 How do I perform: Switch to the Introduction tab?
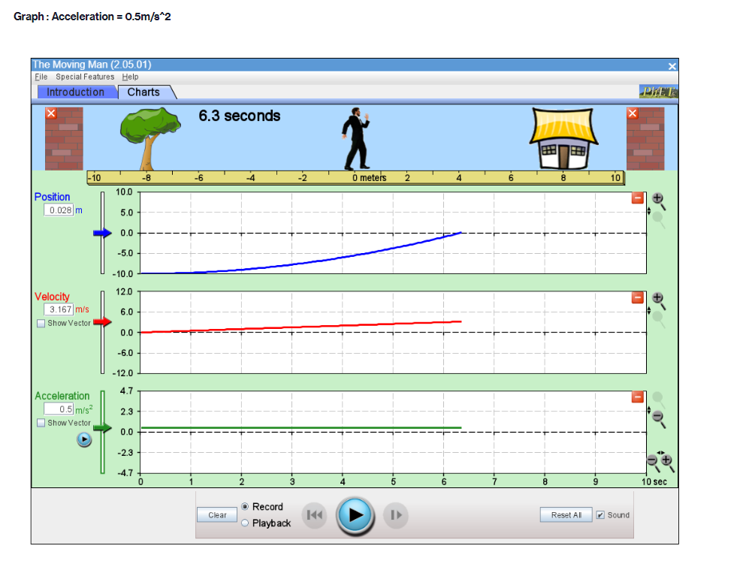coord(77,92)
